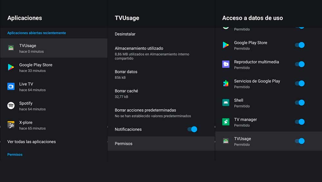Select Spotify recent app row

54,106
